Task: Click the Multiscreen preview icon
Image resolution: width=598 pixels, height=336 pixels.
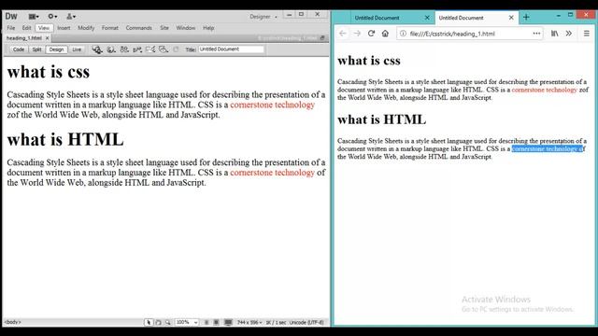Action: [x=97, y=49]
